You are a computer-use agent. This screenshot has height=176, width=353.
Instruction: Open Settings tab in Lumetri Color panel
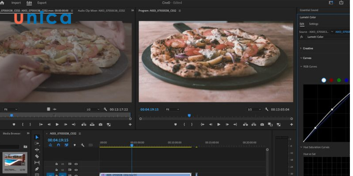[x=313, y=24]
